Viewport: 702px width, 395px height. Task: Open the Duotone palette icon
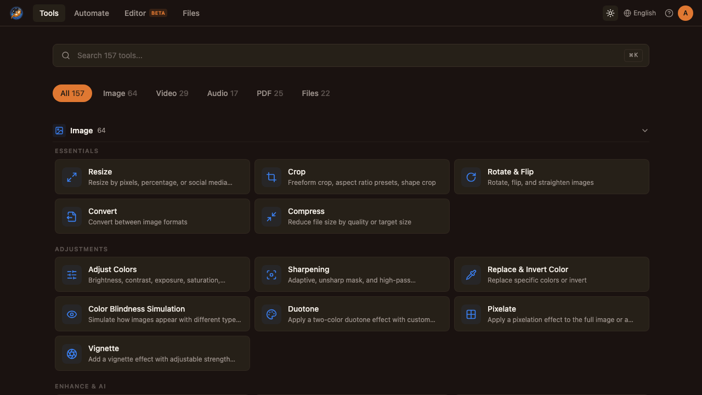[x=271, y=314]
